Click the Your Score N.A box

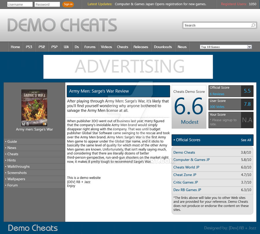point(247,120)
